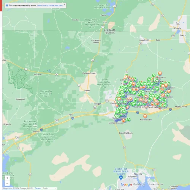
Task: Click the Roeville label
Action: (x=7, y=124)
